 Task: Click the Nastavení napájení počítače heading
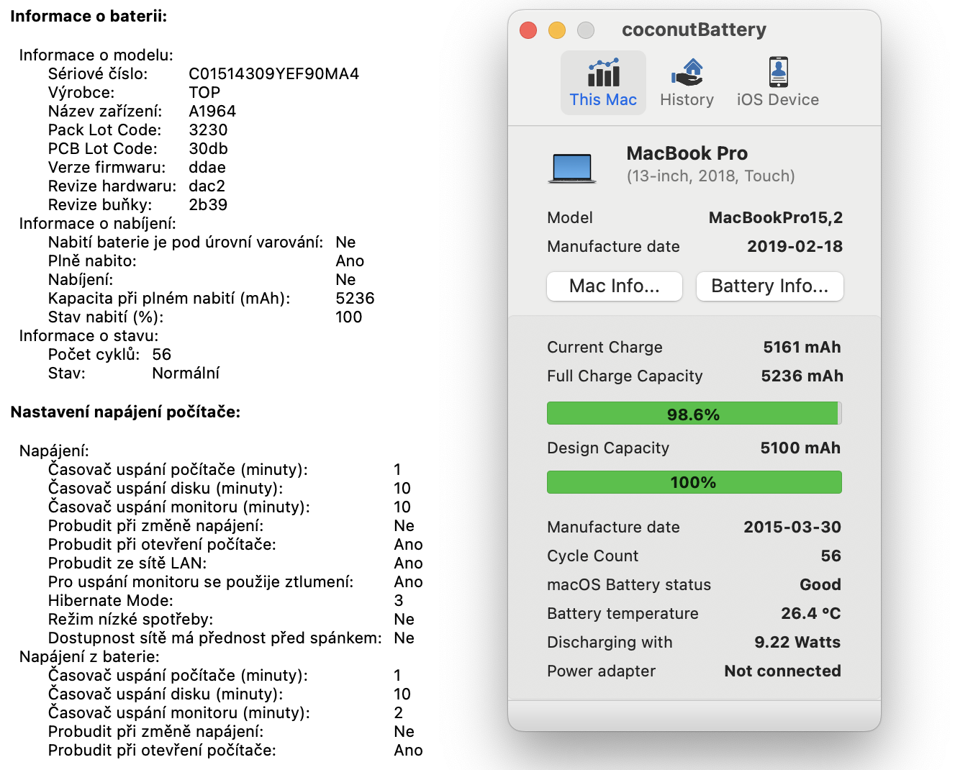point(125,412)
